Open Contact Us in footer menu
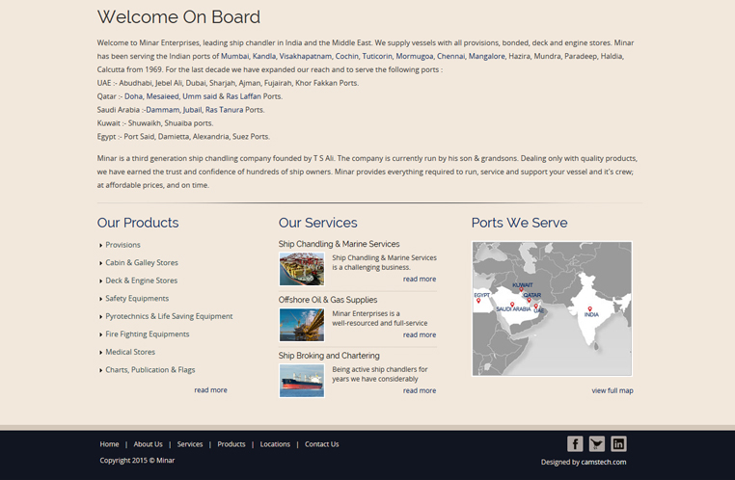The width and height of the screenshot is (735, 480). point(321,444)
